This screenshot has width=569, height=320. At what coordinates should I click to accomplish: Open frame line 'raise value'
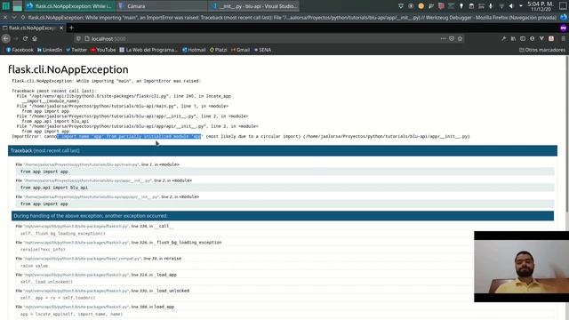pyautogui.click(x=284, y=266)
